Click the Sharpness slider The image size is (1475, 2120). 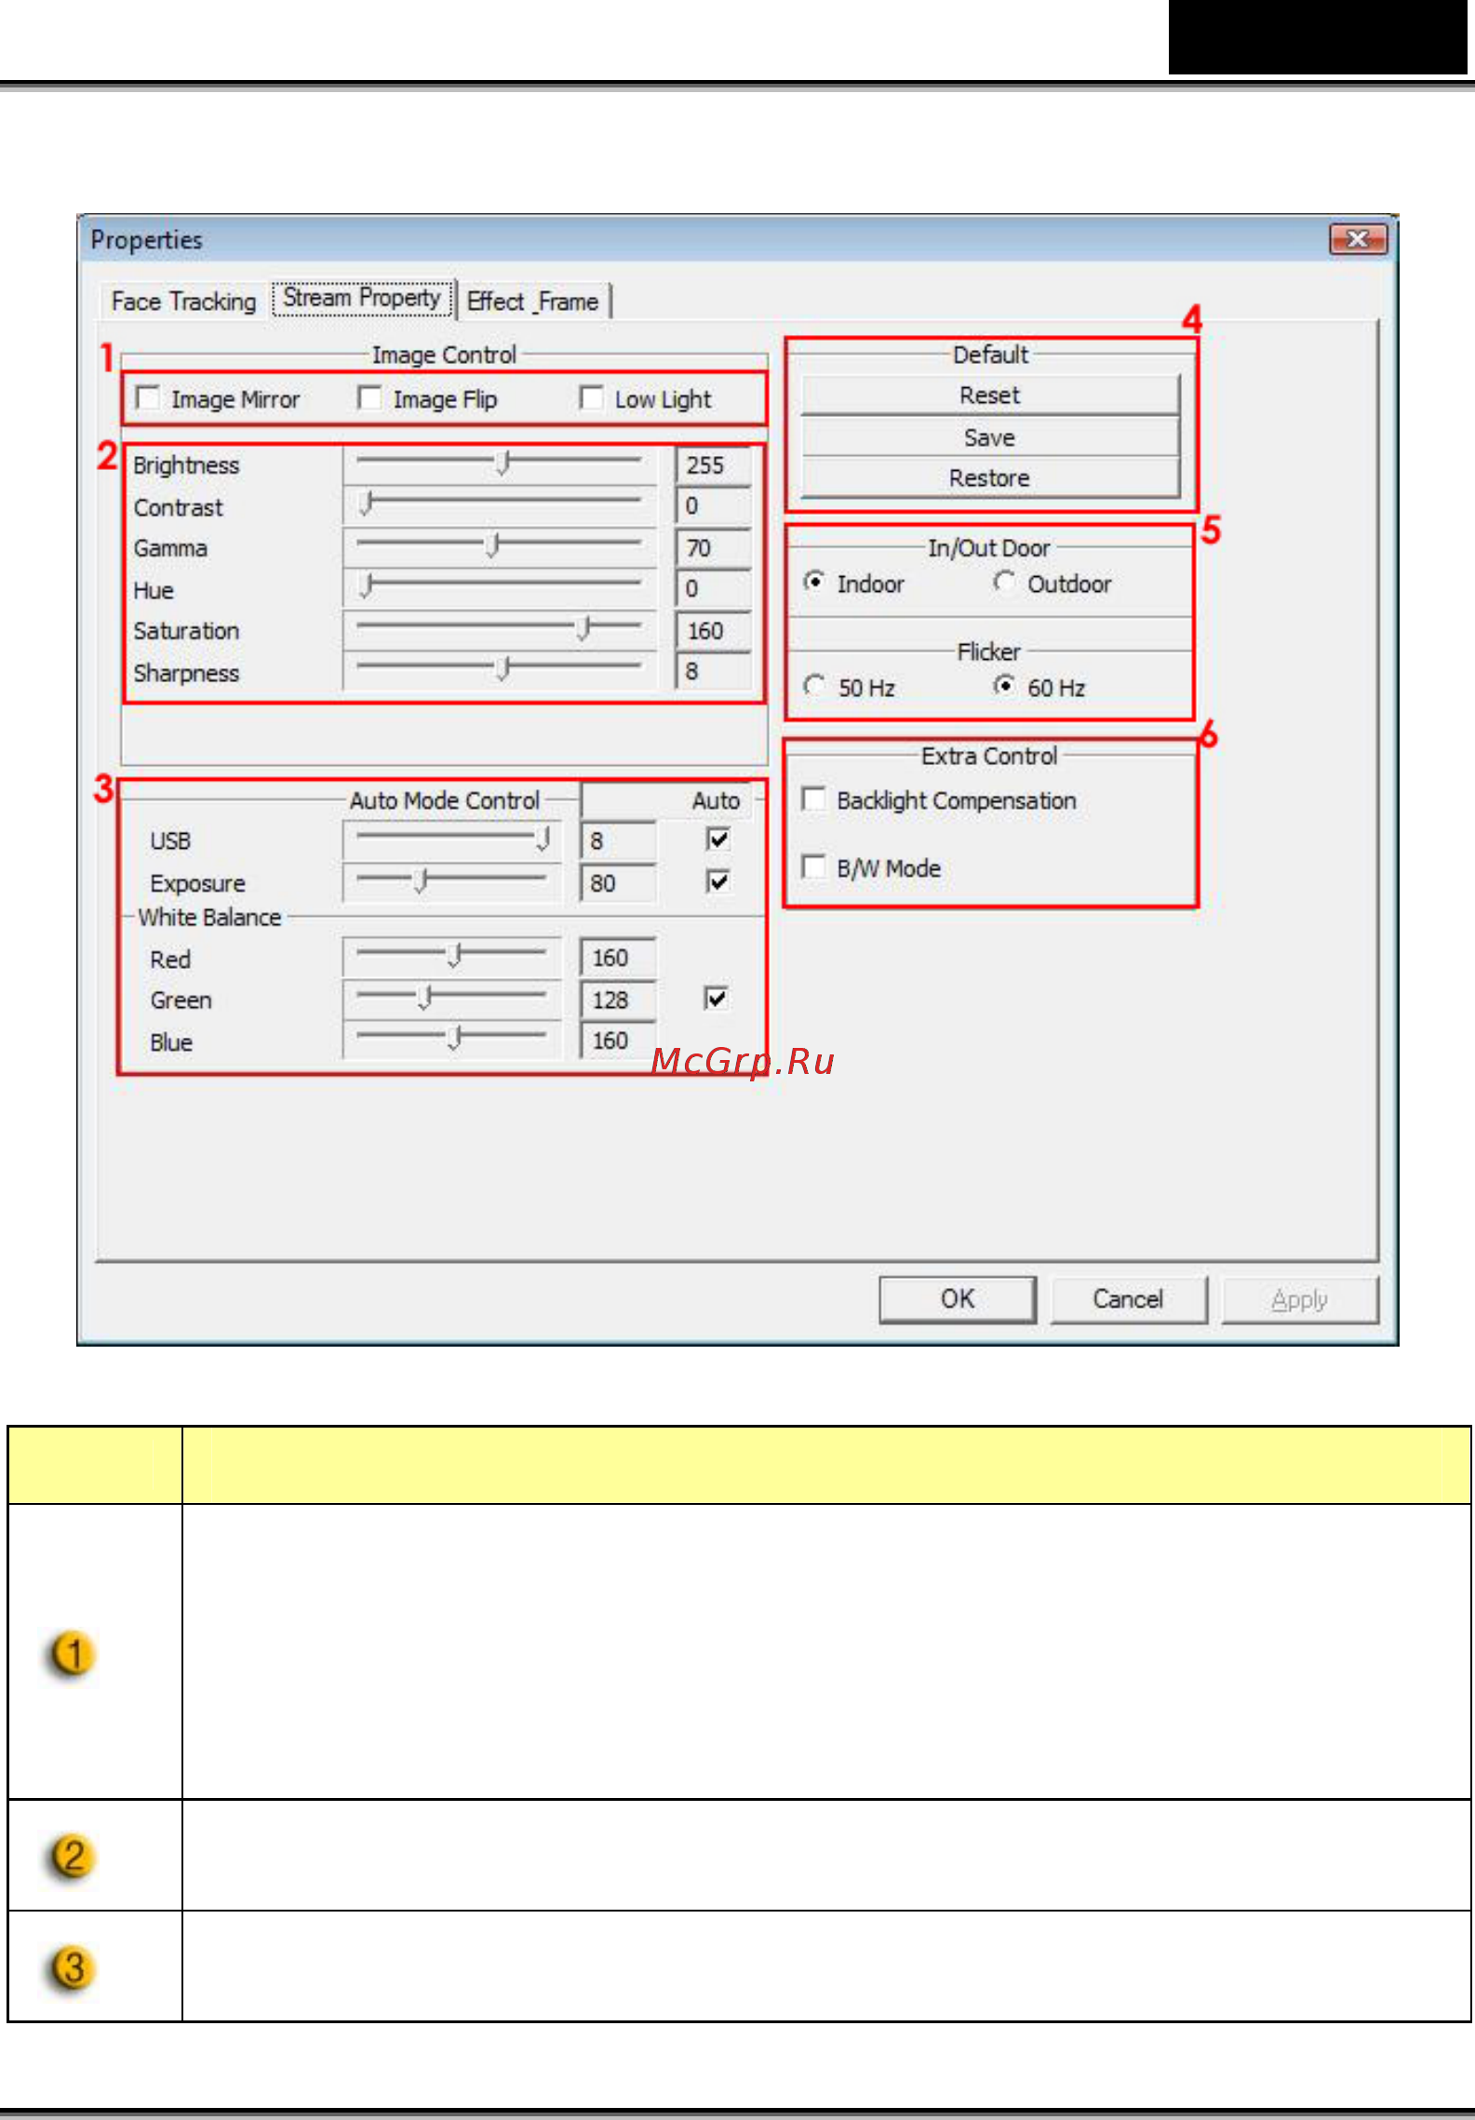[x=499, y=670]
